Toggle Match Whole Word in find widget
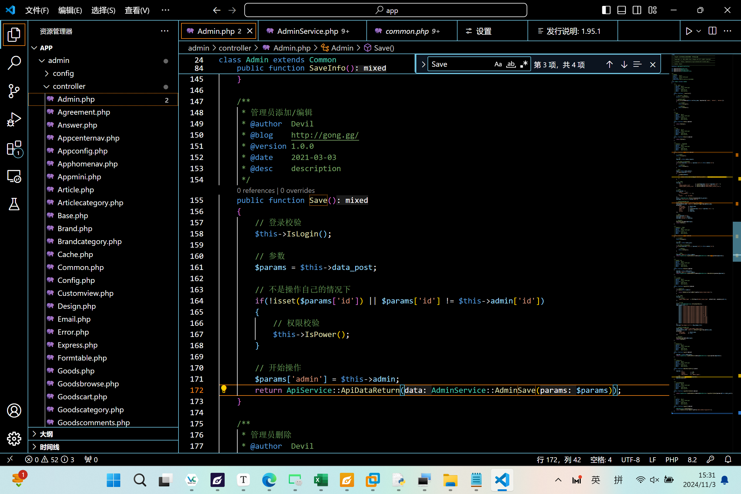Image resolution: width=741 pixels, height=494 pixels. 511,65
